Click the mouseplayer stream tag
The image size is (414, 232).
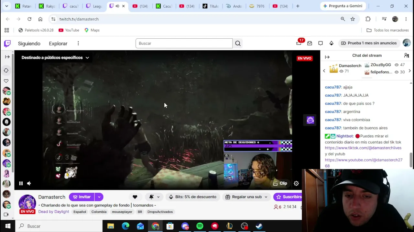point(122,212)
